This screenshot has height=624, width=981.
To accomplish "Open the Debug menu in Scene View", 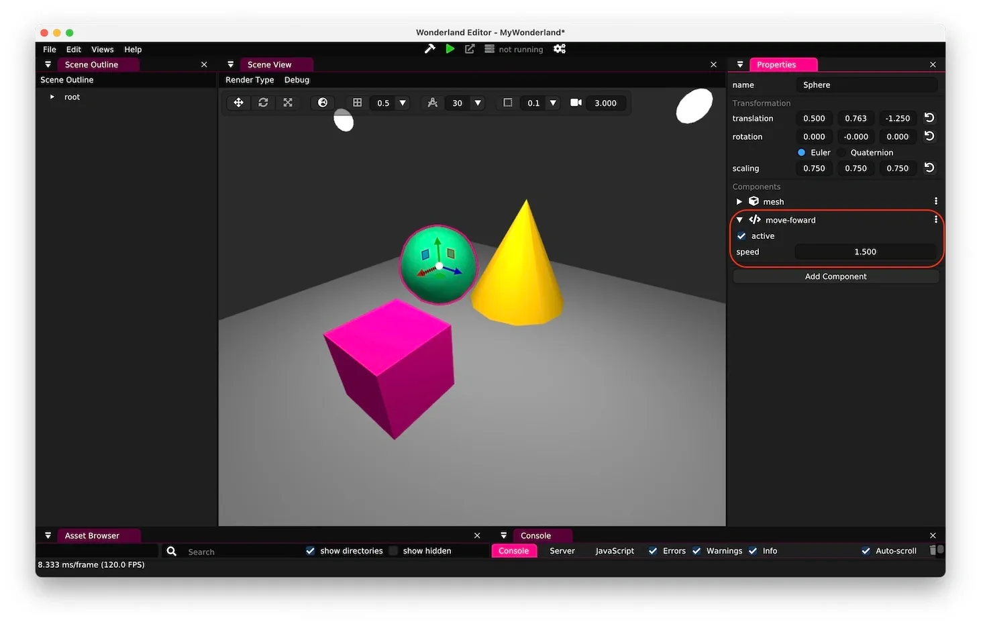I will point(297,79).
